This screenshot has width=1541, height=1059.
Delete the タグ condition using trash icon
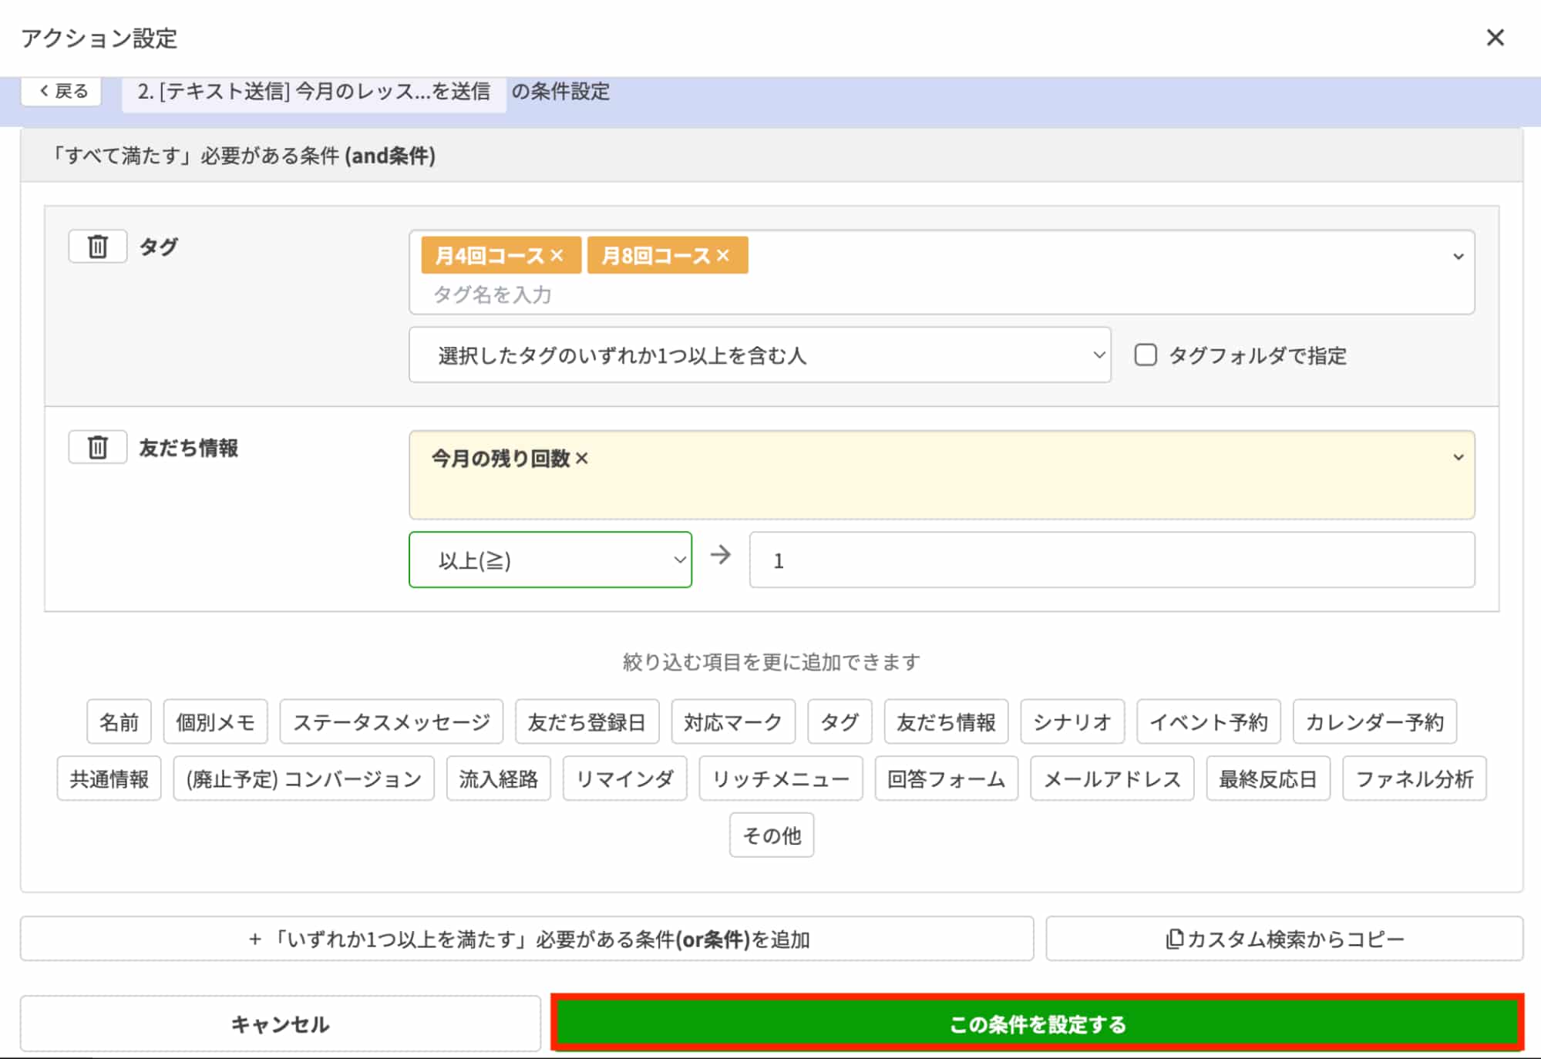coord(97,246)
